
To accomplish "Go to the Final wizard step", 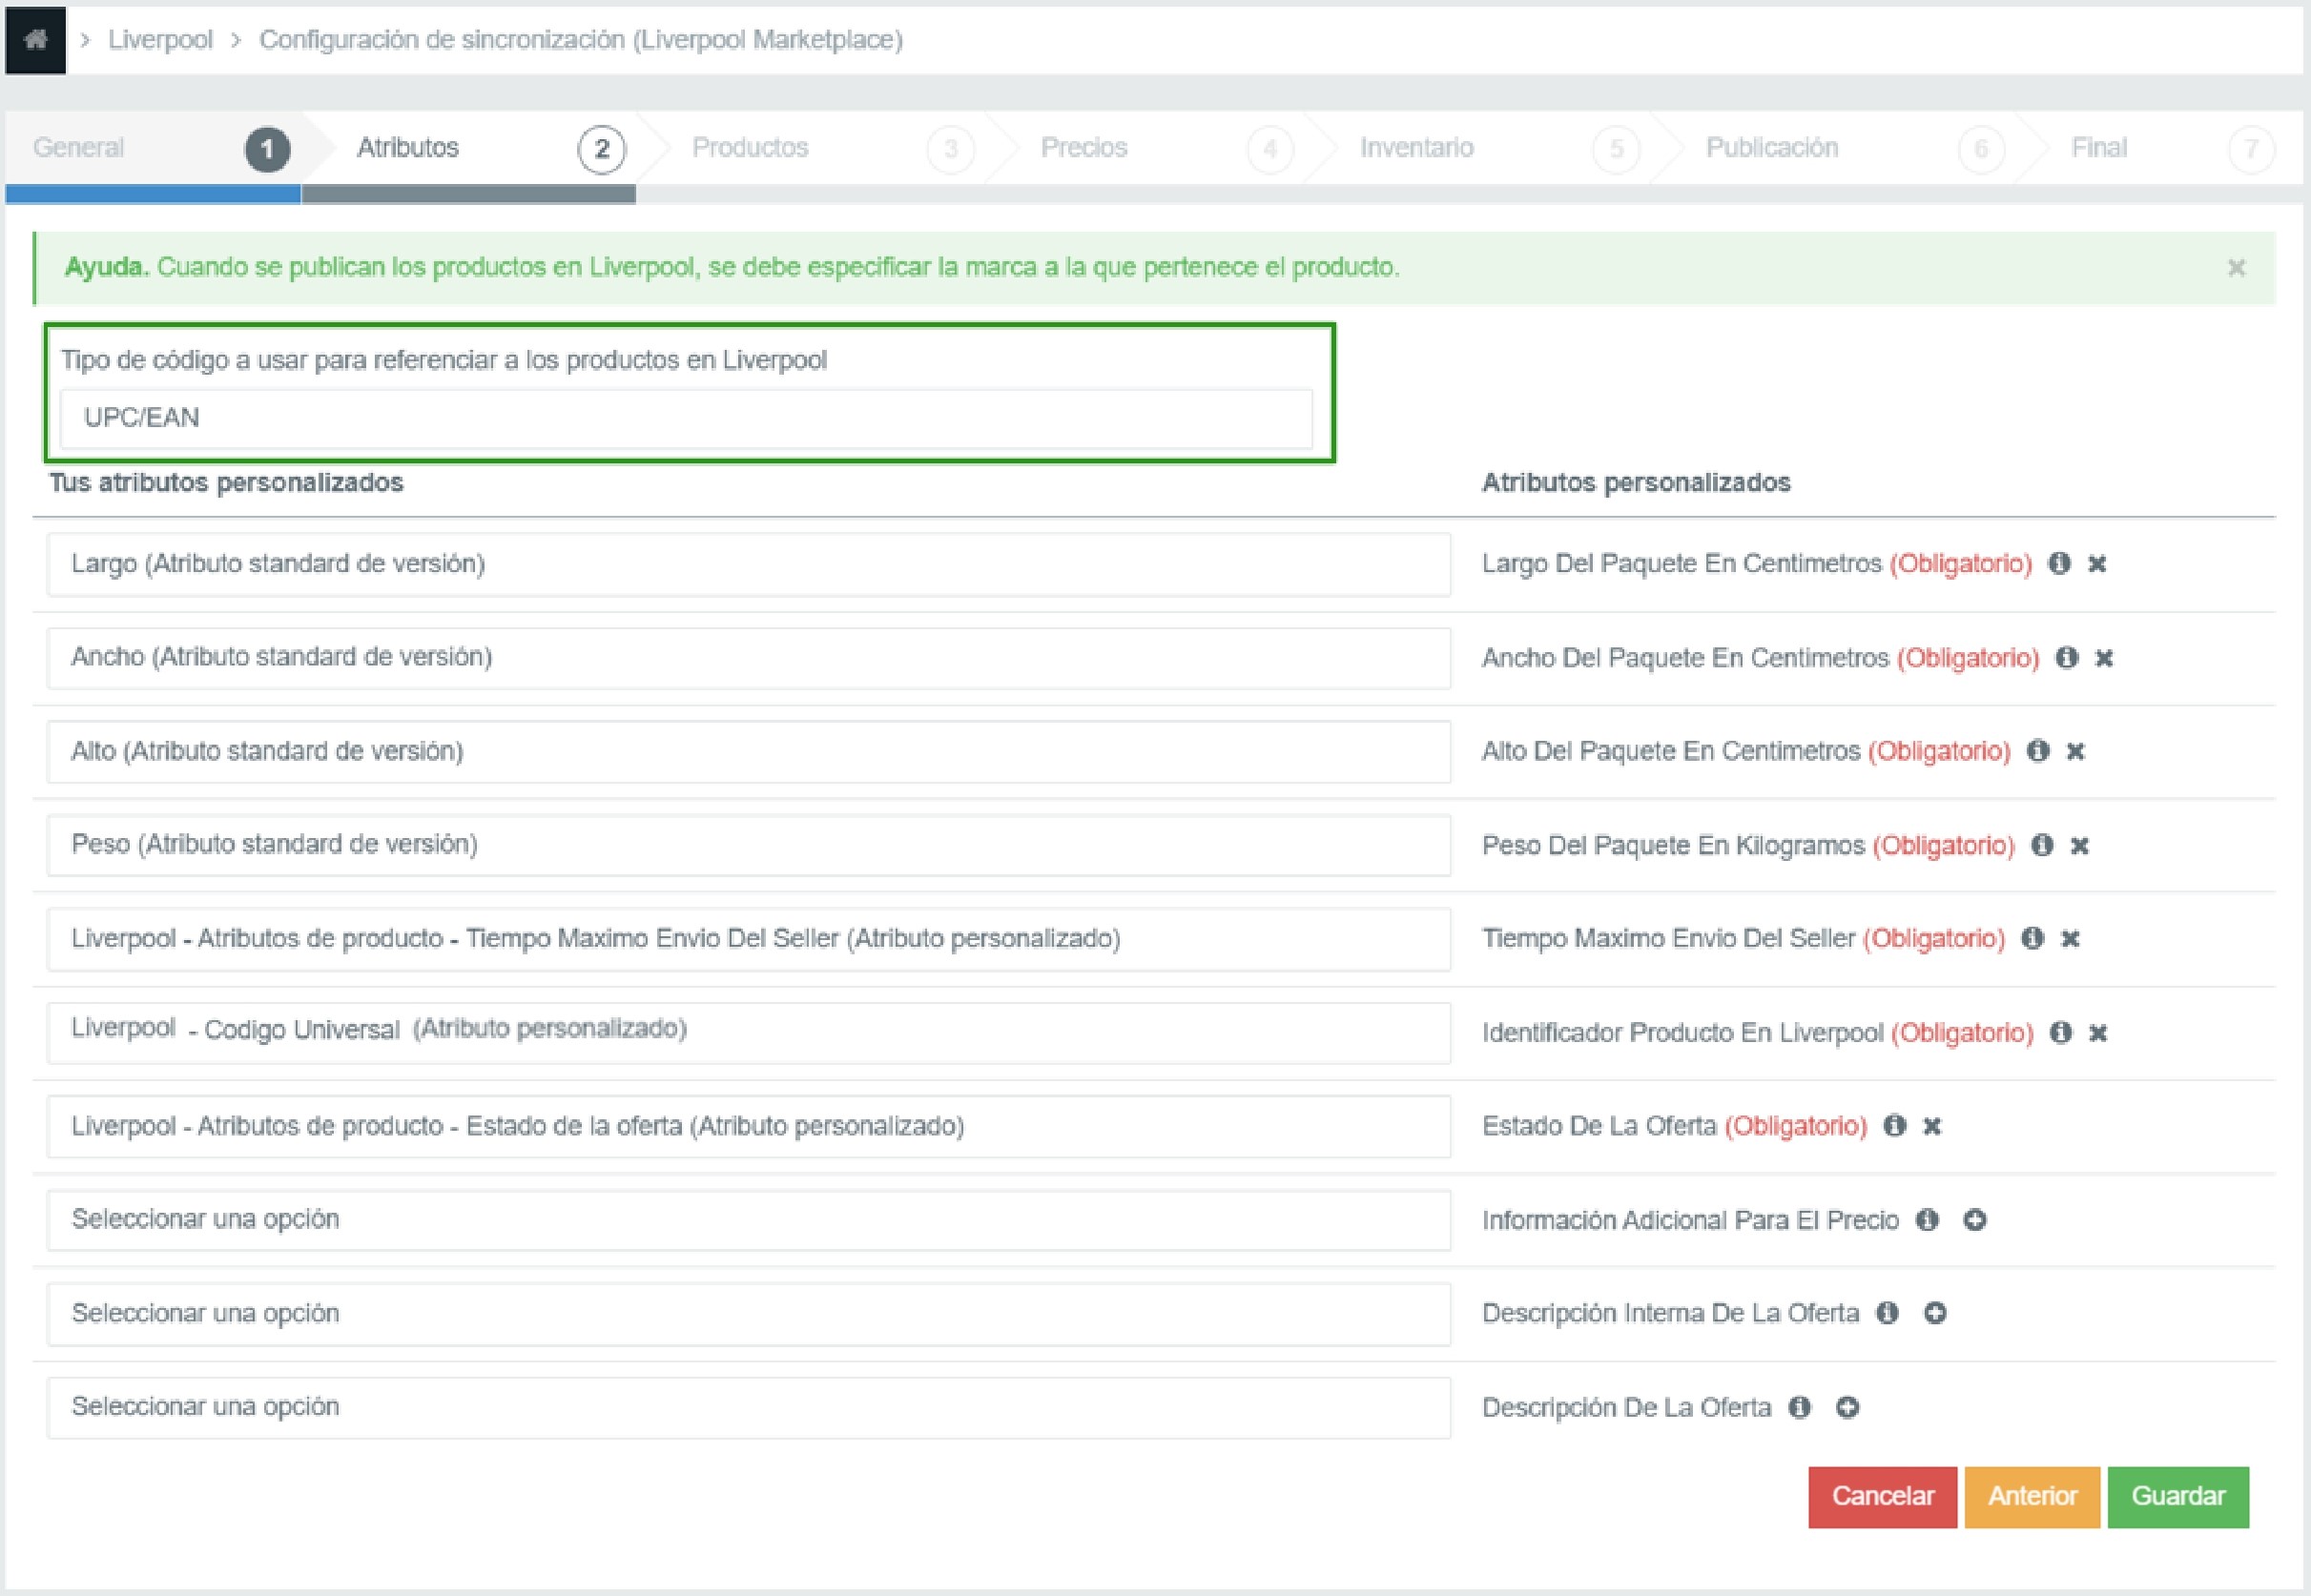I will coord(2161,148).
